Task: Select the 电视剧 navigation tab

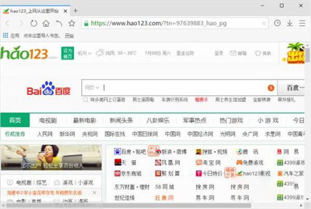Action: (x=48, y=121)
